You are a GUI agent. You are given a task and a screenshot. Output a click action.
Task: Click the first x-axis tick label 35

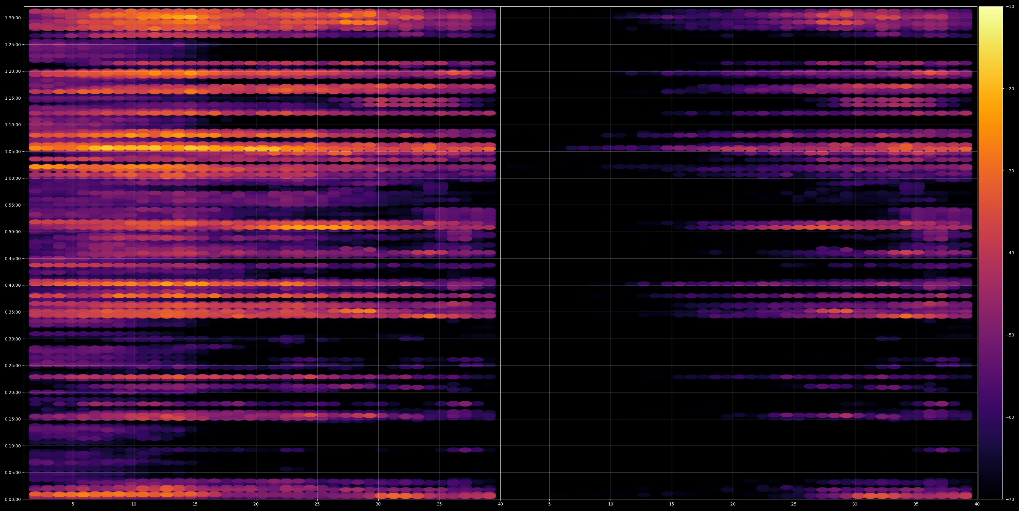tap(440, 504)
